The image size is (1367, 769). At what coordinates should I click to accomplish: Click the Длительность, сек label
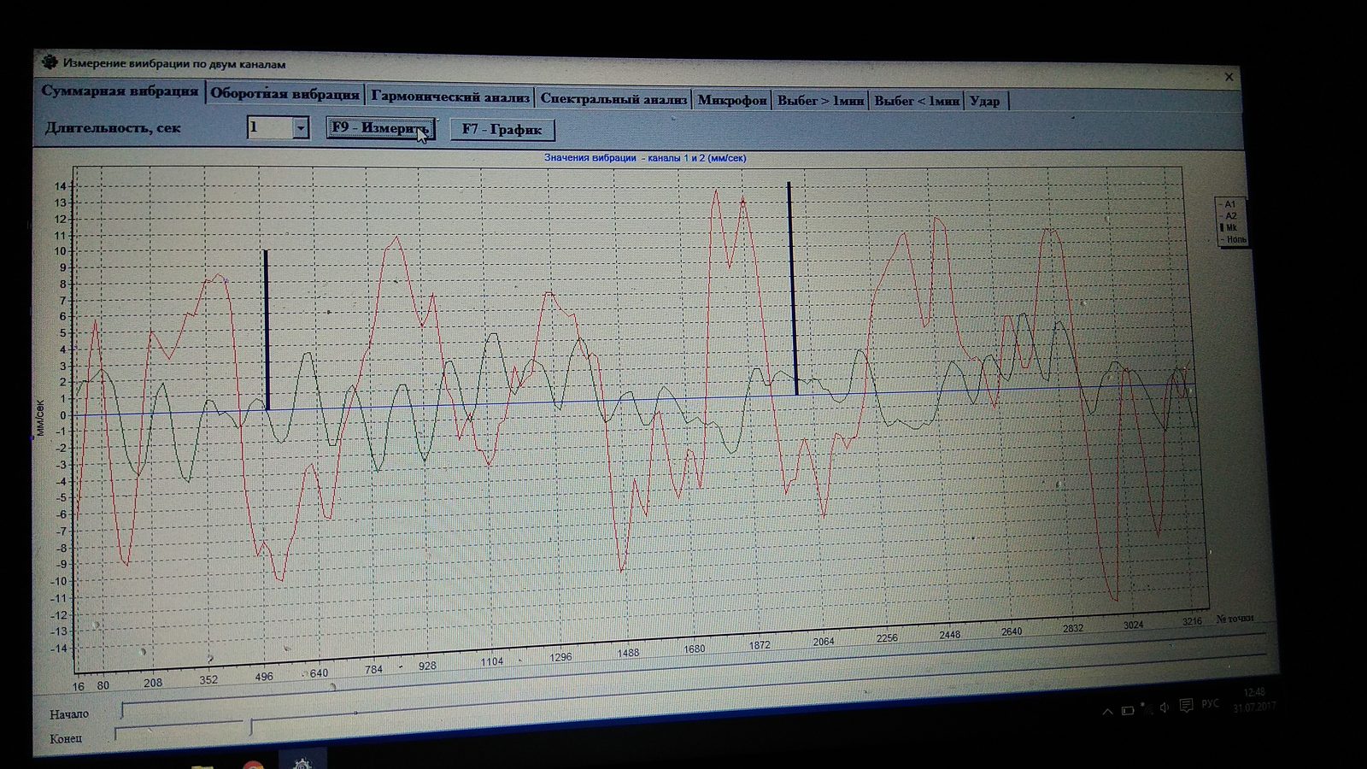point(113,128)
